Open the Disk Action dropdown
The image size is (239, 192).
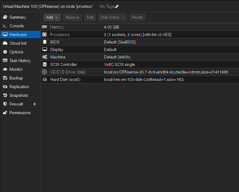[112, 17]
